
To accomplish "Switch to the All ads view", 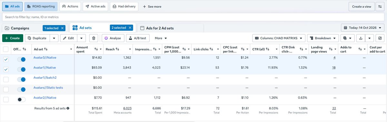I will (12, 6).
